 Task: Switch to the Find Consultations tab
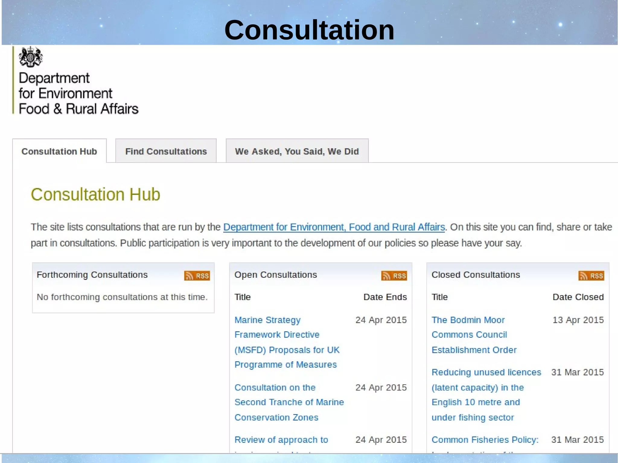(166, 151)
